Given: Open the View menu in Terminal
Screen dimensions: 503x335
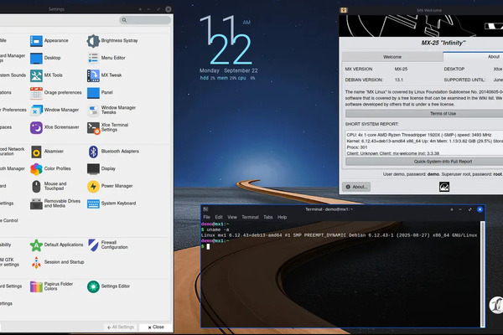Looking at the screenshot, I should 232,217.
